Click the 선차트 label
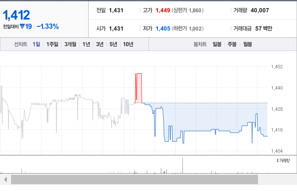The width and height of the screenshot is (297, 191). click(21, 44)
